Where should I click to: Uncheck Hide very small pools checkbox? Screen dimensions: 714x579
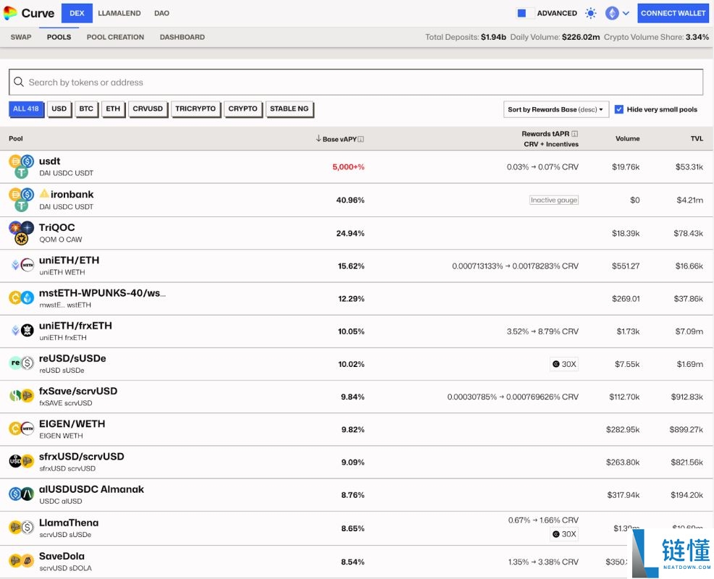[619, 109]
